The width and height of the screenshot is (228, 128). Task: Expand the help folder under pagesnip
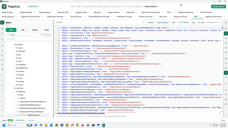[17, 95]
